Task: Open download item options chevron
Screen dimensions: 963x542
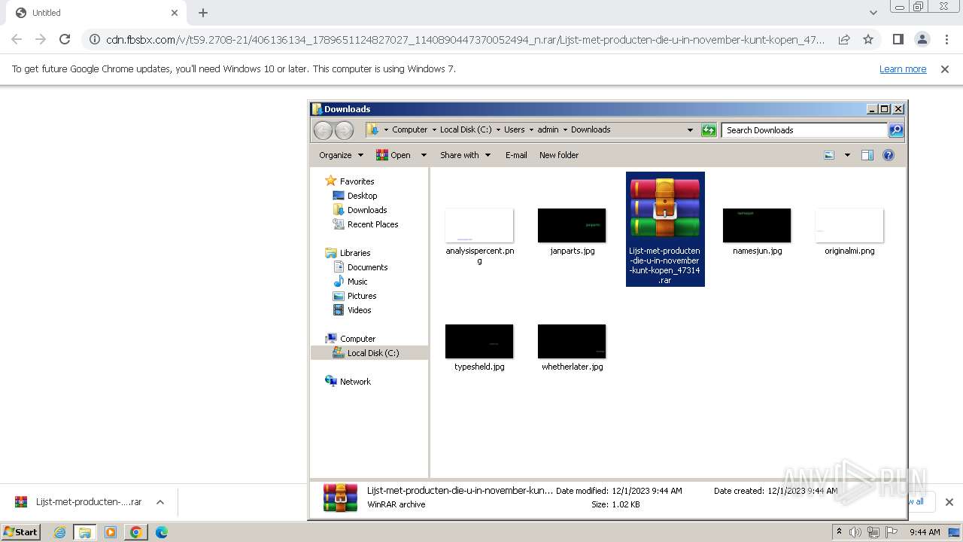Action: (x=160, y=502)
